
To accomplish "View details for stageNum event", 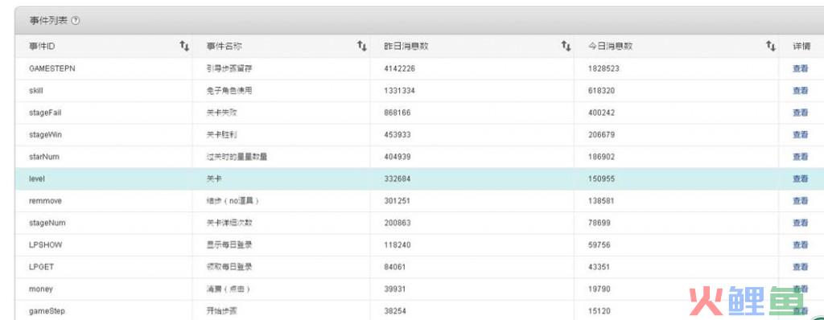I will tap(801, 223).
